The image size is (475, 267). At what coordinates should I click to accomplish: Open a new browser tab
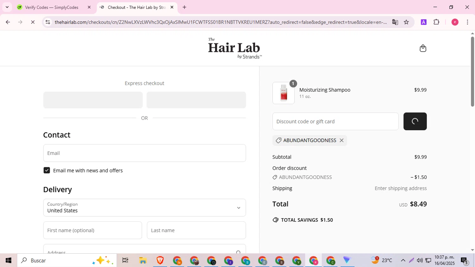(x=185, y=7)
